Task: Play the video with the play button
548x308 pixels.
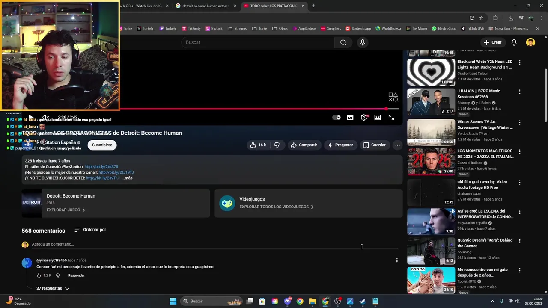Action: click(x=31, y=118)
